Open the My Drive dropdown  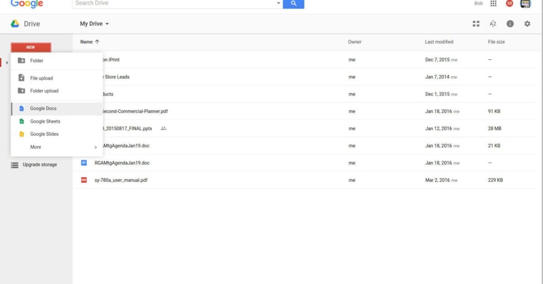pos(95,24)
